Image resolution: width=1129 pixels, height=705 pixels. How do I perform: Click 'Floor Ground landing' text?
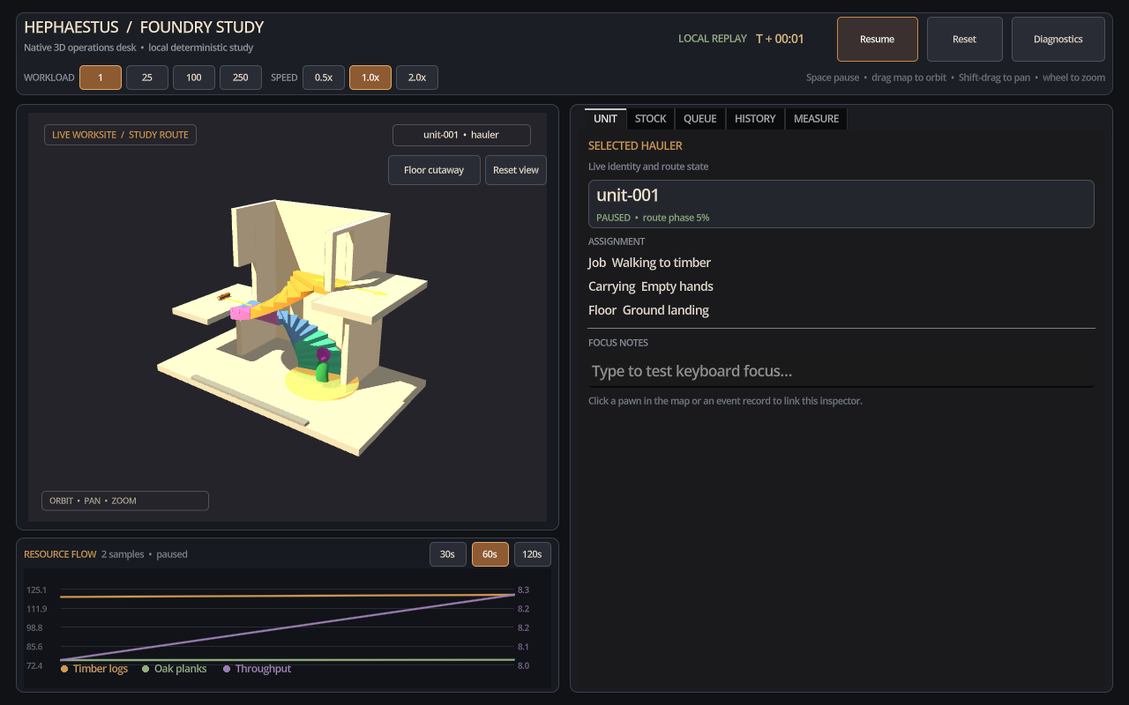tap(648, 310)
